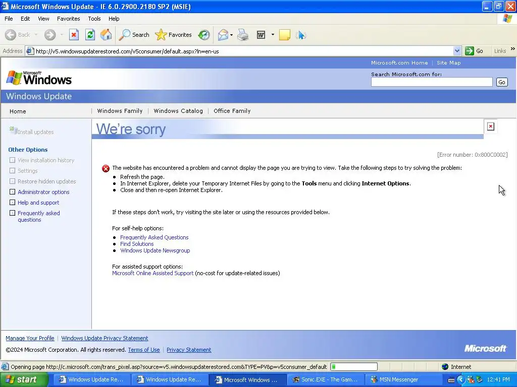The width and height of the screenshot is (517, 387).
Task: Open the Site Map link
Action: pos(448,63)
